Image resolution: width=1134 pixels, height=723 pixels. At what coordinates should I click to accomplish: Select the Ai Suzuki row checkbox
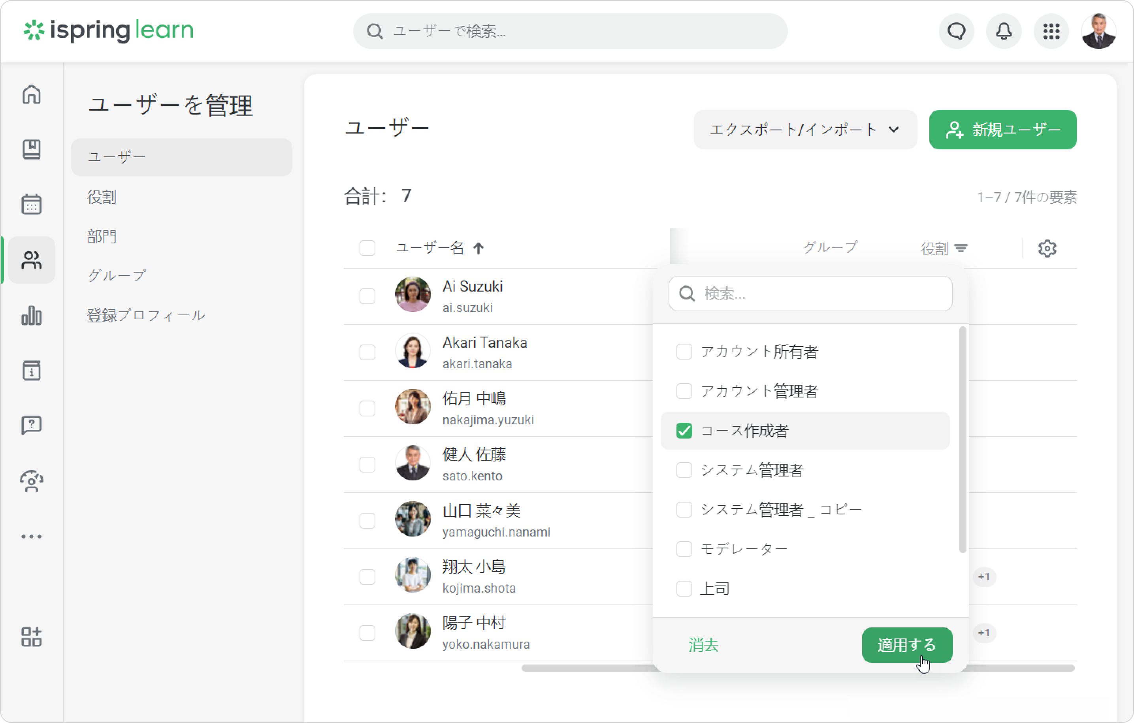(367, 296)
